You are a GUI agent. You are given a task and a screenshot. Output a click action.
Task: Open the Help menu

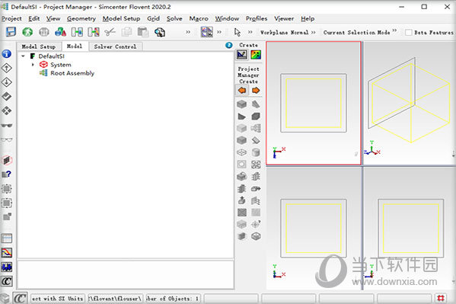pyautogui.click(x=308, y=18)
